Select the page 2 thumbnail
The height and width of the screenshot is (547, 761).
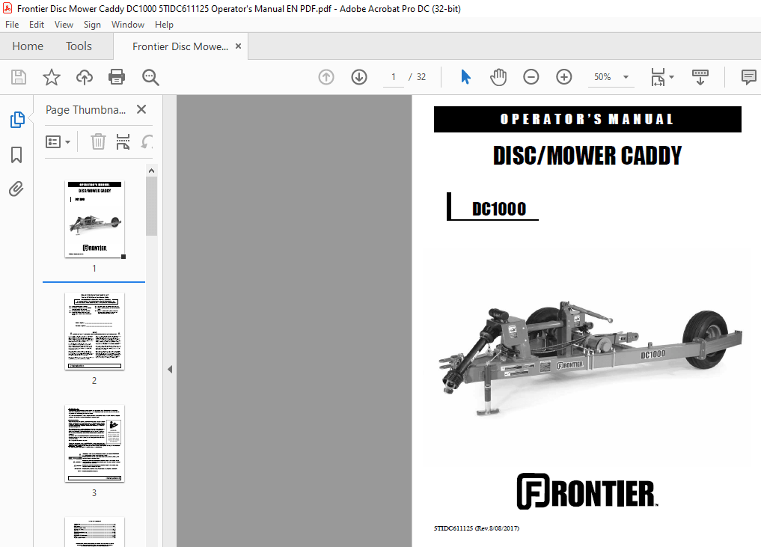[x=94, y=331]
